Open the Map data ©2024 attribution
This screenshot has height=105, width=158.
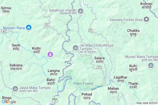click(147, 103)
